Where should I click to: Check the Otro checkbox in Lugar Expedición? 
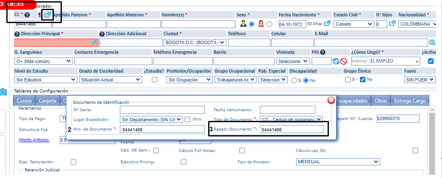click(188, 119)
